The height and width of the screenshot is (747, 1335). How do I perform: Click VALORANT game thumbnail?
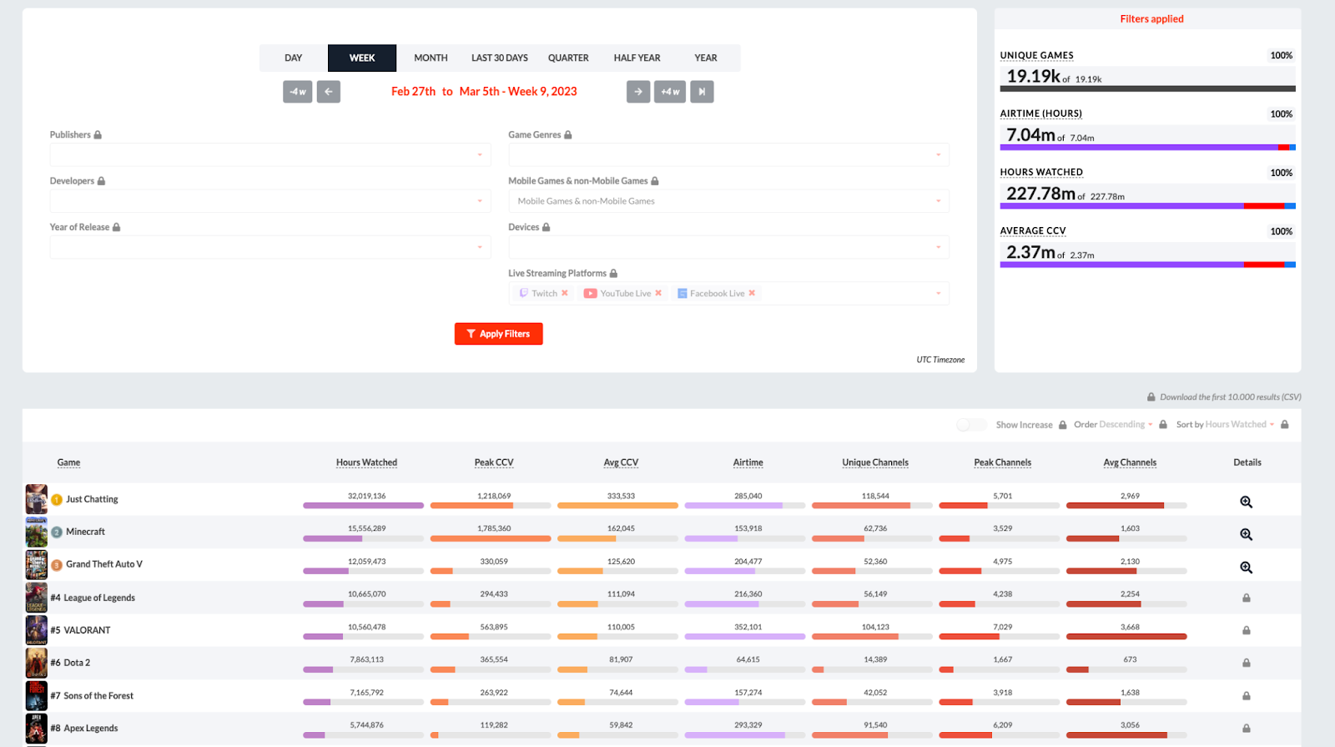[37, 630]
